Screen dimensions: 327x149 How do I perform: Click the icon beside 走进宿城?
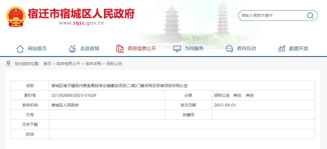72,49
